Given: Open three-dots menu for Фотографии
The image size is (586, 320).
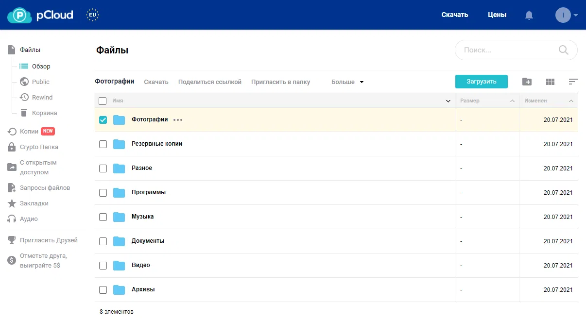Looking at the screenshot, I should click(178, 120).
